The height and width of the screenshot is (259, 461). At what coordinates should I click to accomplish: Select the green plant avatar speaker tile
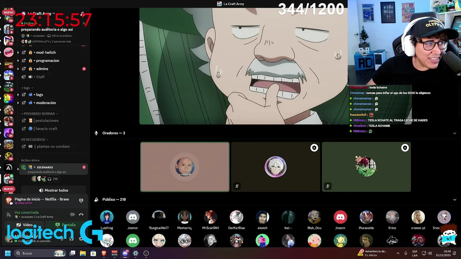(366, 167)
